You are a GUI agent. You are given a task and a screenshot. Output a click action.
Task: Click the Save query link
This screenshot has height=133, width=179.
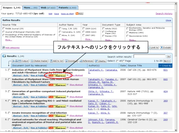click(x=56, y=14)
